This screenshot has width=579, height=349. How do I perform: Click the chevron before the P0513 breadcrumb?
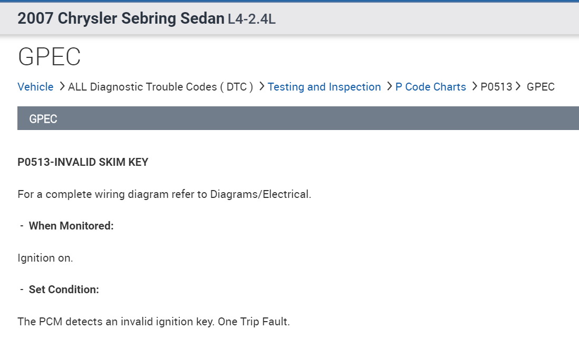tap(475, 86)
